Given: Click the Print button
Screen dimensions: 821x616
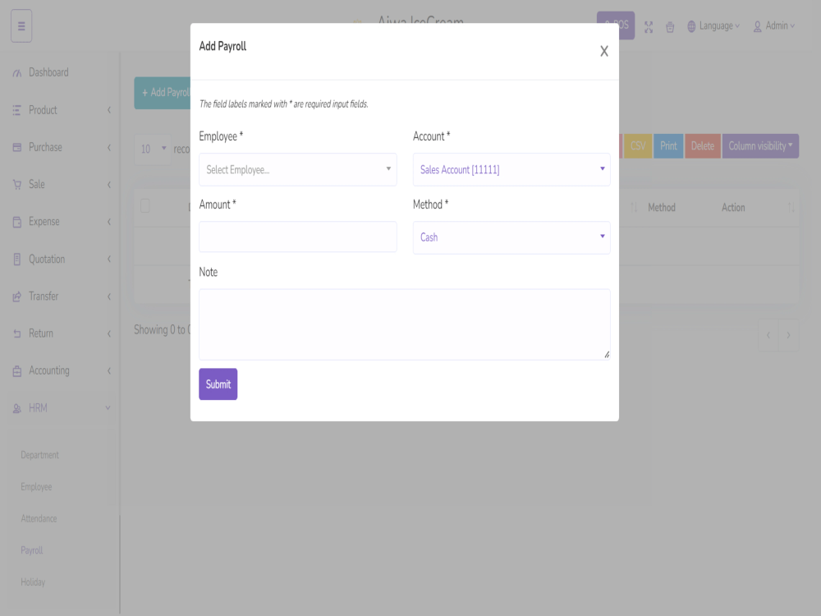Looking at the screenshot, I should tap(668, 145).
